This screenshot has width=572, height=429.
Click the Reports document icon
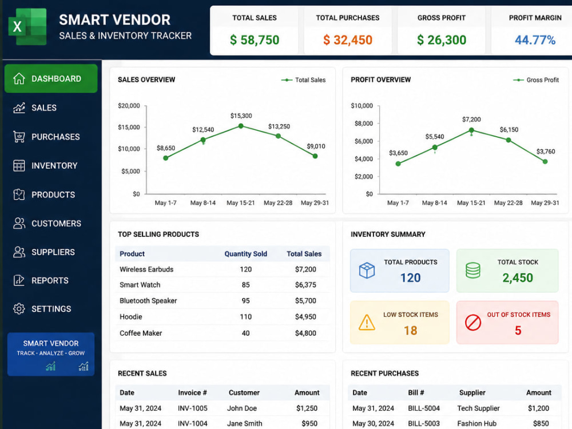pyautogui.click(x=19, y=280)
